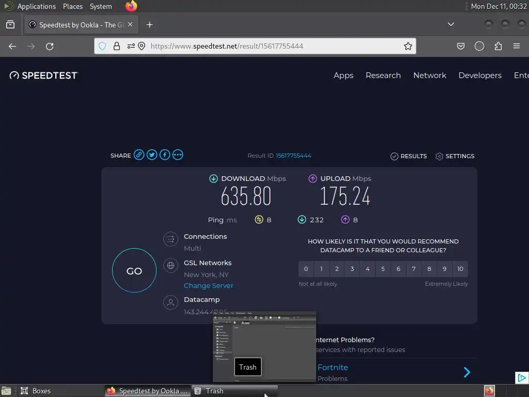This screenshot has width=529, height=397.
Task: Rate recommendation 7 on the scale
Action: (414, 269)
